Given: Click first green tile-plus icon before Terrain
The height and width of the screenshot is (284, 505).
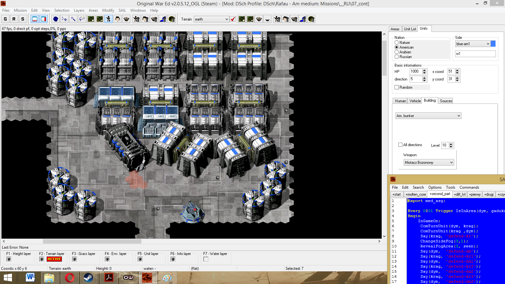Looking at the screenshot, I should coord(91,19).
